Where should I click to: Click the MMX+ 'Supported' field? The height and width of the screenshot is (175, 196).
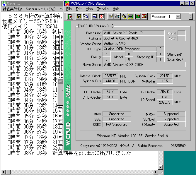pos(171,114)
